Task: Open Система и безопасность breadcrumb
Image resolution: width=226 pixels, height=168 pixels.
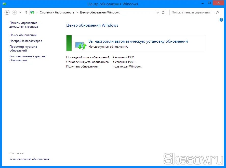Action: click(x=57, y=12)
